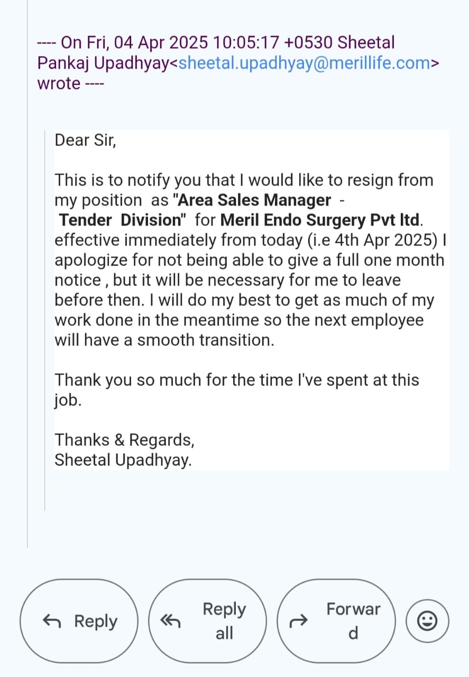
Task: Tap the Forward button
Action: pyautogui.click(x=336, y=621)
